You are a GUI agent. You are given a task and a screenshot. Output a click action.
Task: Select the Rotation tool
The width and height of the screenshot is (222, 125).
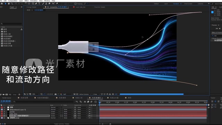pyautogui.click(x=26, y=3)
